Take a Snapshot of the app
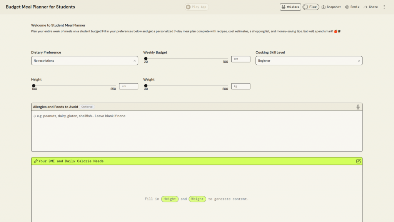 tap(331, 7)
